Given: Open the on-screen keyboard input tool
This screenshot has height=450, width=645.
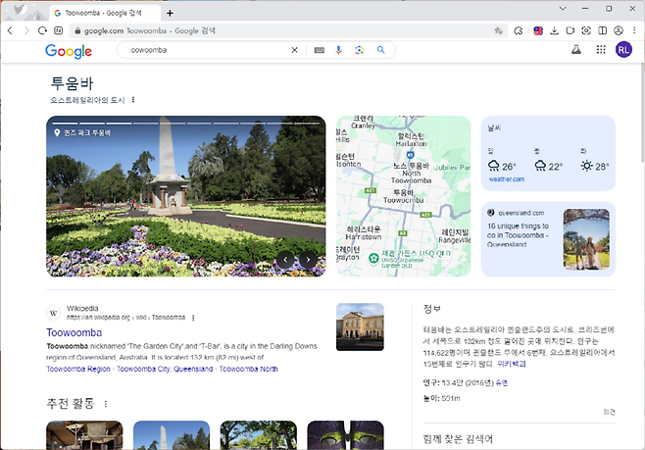Looking at the screenshot, I should pos(320,50).
